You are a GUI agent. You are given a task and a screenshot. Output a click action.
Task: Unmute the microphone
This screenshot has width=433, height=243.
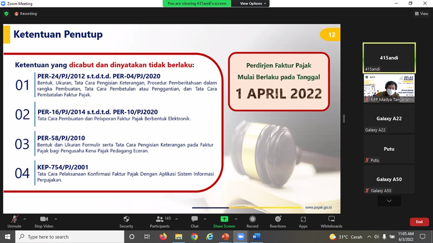pos(14,220)
